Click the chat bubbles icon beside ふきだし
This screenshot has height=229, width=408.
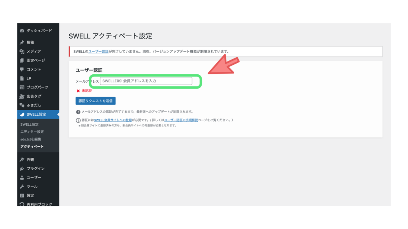22,105
